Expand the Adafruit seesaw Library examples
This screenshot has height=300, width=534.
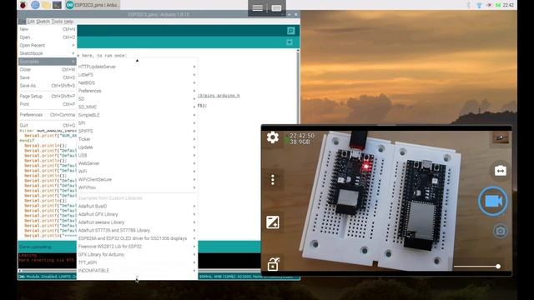pyautogui.click(x=137, y=222)
